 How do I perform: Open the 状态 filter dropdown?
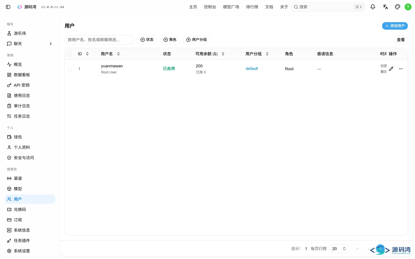[147, 40]
